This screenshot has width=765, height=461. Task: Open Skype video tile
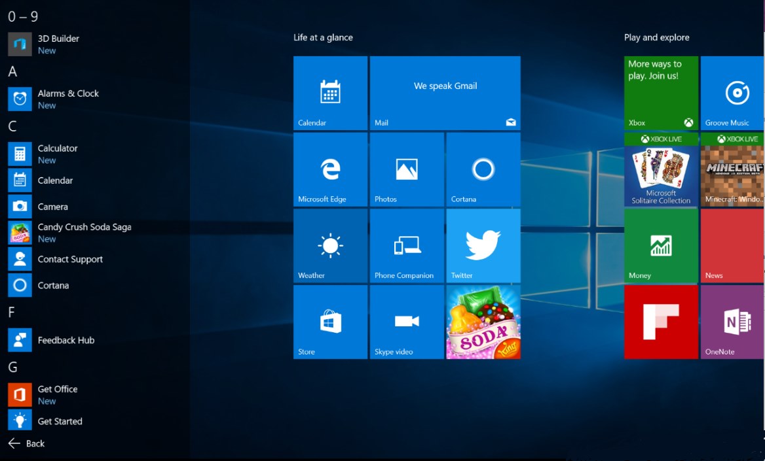(x=407, y=322)
